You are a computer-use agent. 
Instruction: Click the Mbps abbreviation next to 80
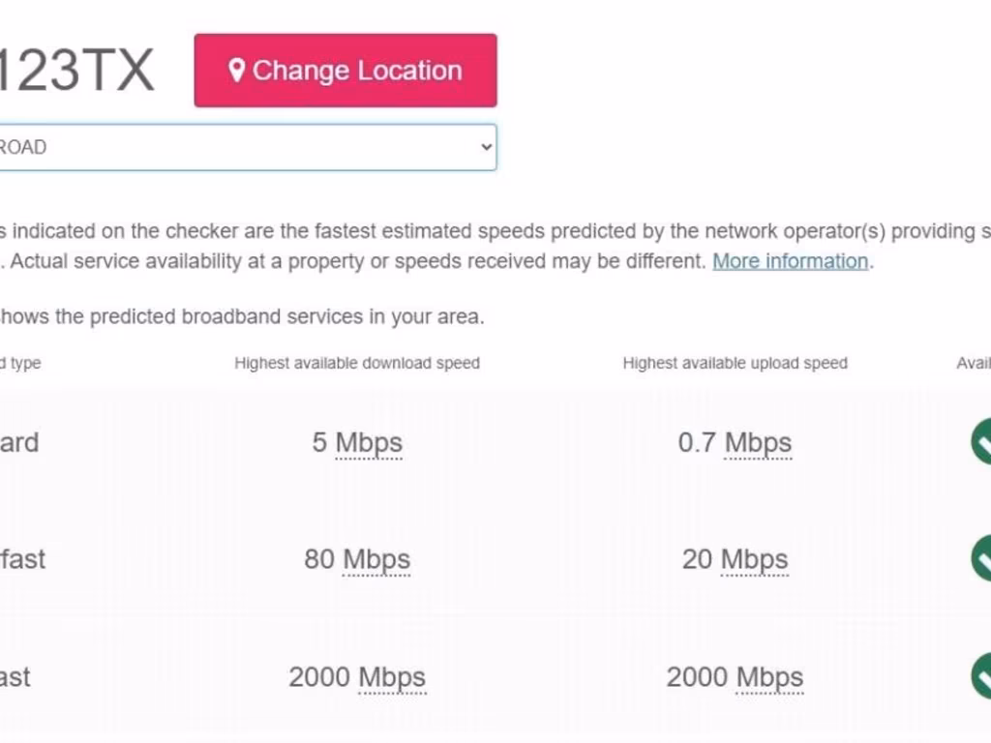pos(376,559)
